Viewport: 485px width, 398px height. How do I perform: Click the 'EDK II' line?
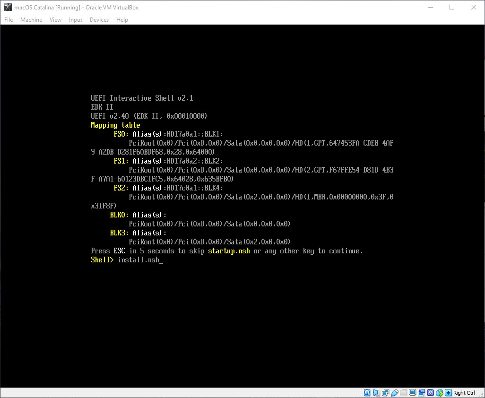(x=102, y=107)
